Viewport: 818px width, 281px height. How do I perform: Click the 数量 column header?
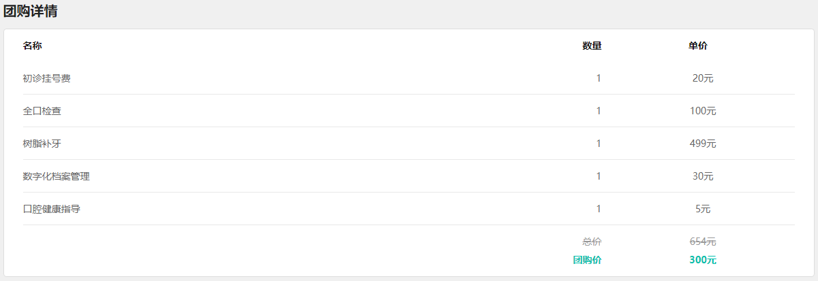tap(592, 46)
